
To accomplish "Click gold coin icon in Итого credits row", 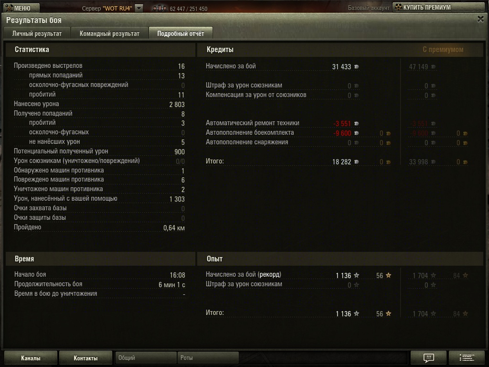I will (x=388, y=162).
